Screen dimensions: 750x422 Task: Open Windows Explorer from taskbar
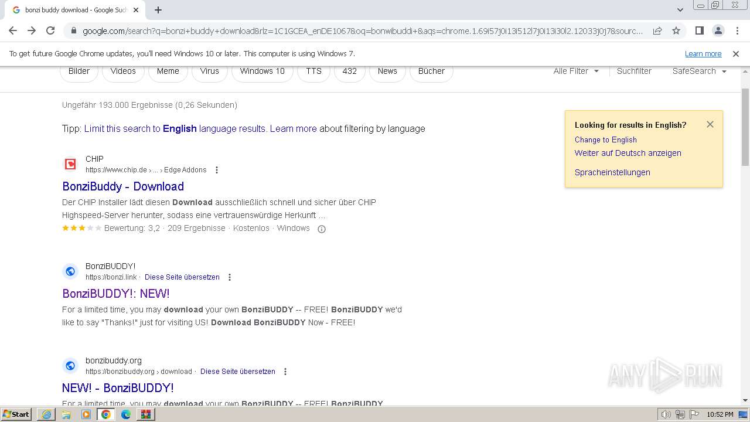[x=66, y=414]
